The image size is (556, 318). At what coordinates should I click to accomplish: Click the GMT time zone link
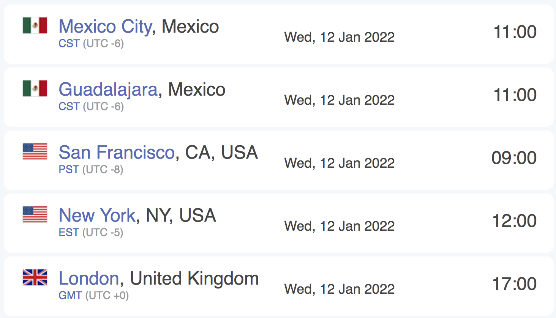coord(70,296)
